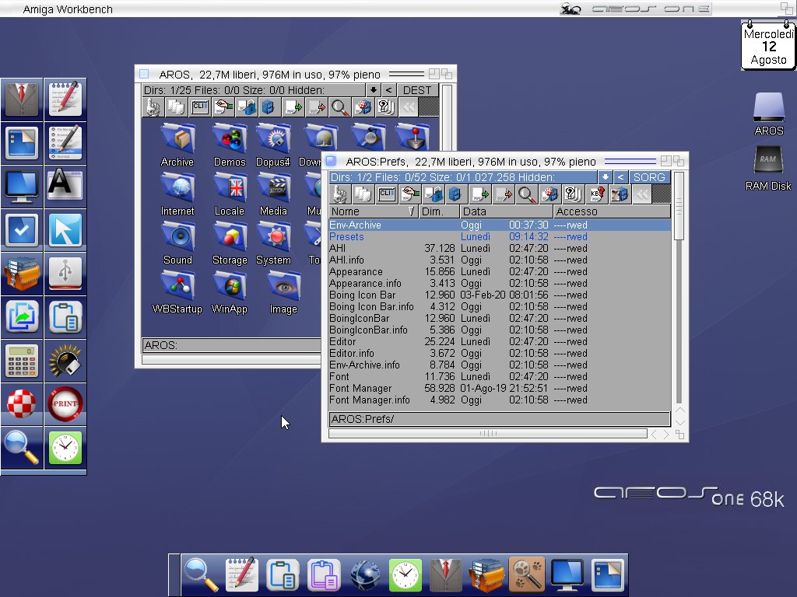
Task: Click the KB help icon in the AROS:Prefs toolbar
Action: pyautogui.click(x=596, y=194)
